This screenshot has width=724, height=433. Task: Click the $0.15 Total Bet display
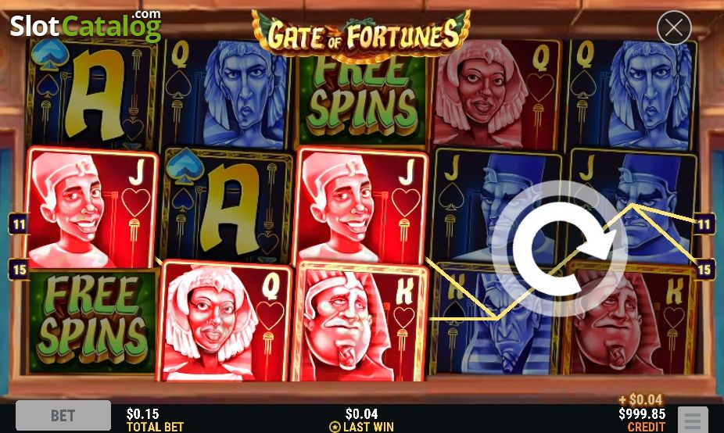pyautogui.click(x=155, y=419)
